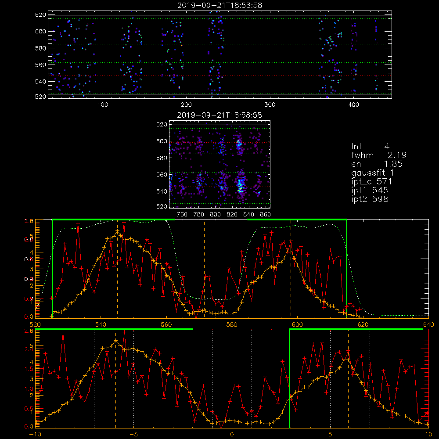Select the "fwhm 2.19" readout line
439x439 pixels.
[x=379, y=155]
